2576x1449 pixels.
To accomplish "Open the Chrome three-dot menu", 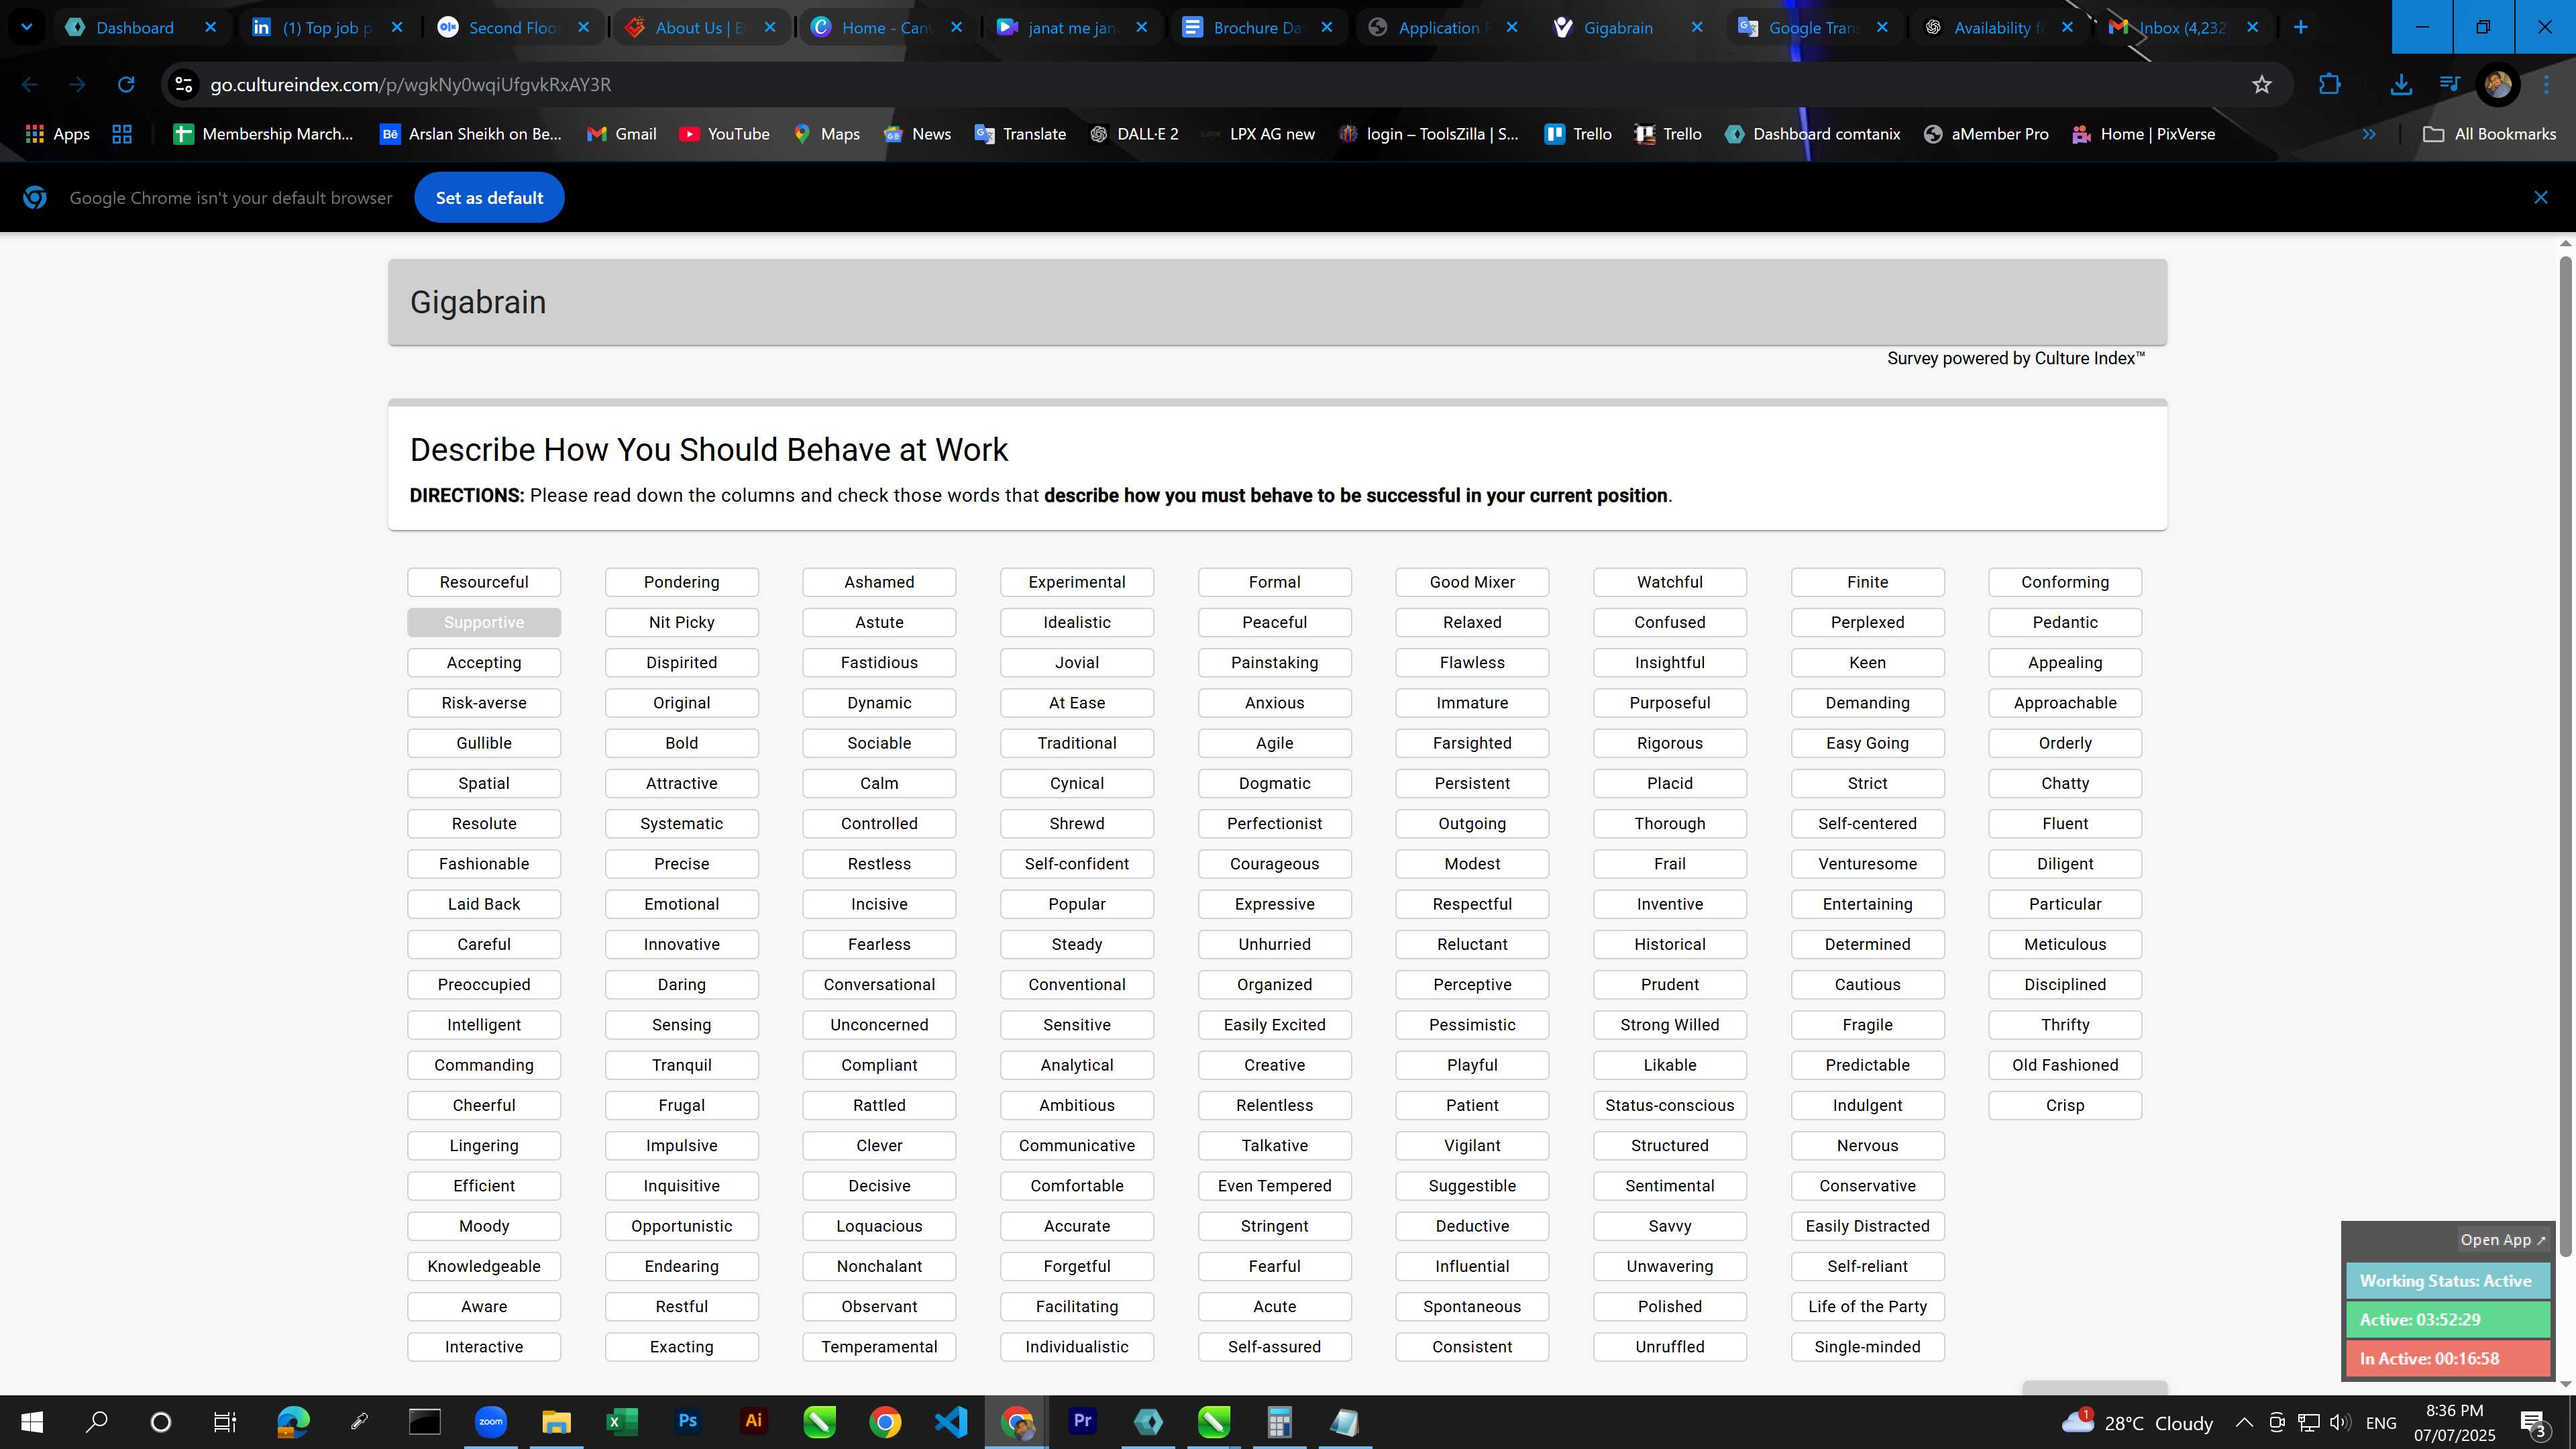I will click(x=2546, y=85).
